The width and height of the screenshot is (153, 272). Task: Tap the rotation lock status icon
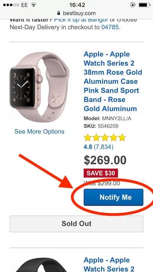tap(133, 5)
